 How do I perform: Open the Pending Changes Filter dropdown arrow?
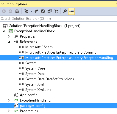[x=31, y=11]
